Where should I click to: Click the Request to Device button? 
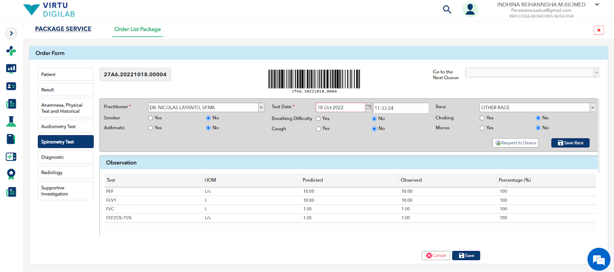tap(515, 143)
